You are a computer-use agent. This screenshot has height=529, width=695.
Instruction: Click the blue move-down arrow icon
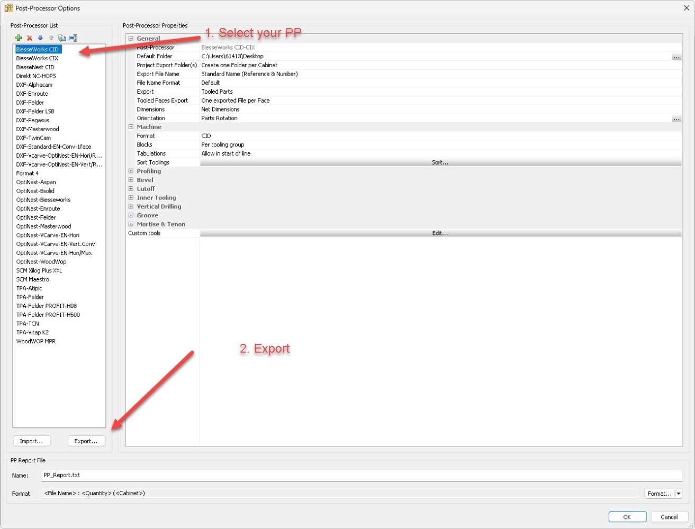pos(40,38)
